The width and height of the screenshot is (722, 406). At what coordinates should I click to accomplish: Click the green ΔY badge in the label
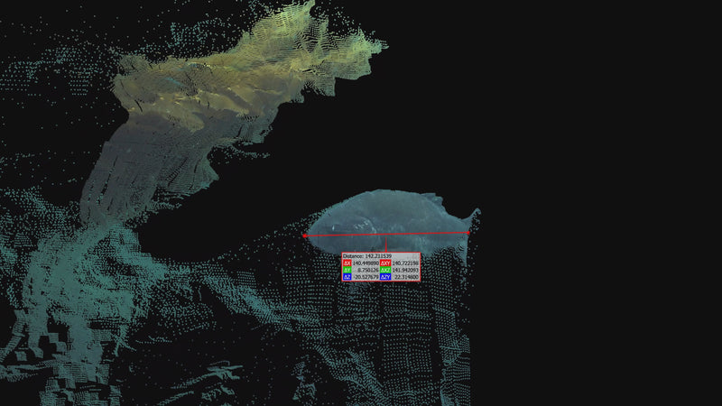click(x=347, y=270)
